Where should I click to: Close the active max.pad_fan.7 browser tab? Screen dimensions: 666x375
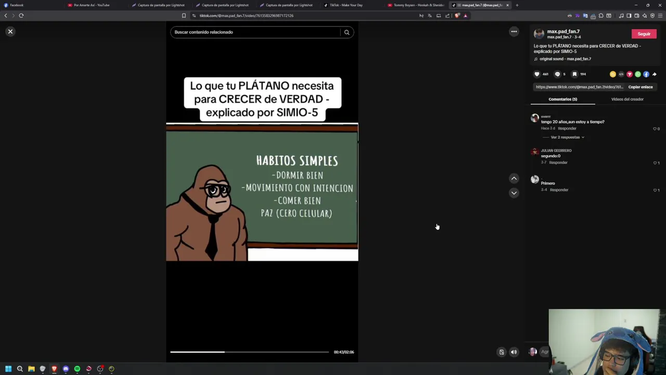(507, 5)
